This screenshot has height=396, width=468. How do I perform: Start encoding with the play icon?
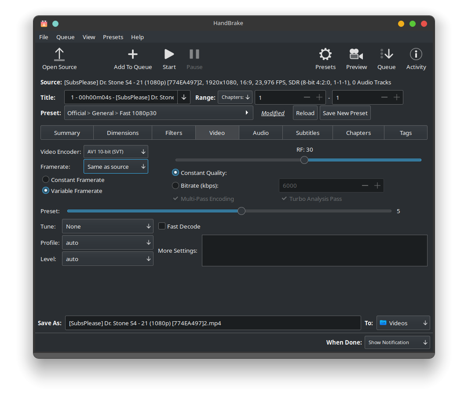169,54
